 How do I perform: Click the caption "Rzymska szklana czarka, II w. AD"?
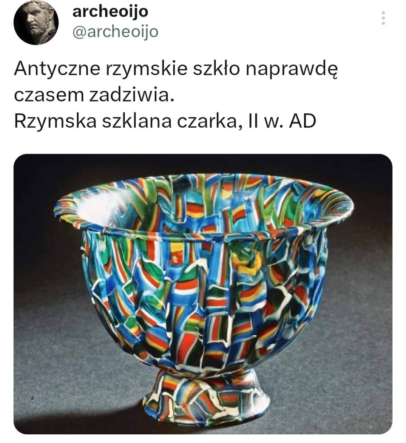(x=165, y=122)
